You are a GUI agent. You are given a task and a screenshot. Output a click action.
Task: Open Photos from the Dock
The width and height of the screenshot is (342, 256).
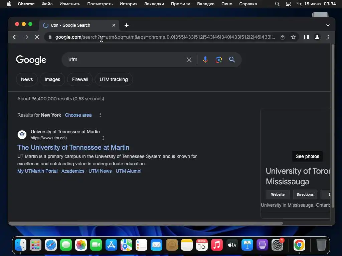81,245
